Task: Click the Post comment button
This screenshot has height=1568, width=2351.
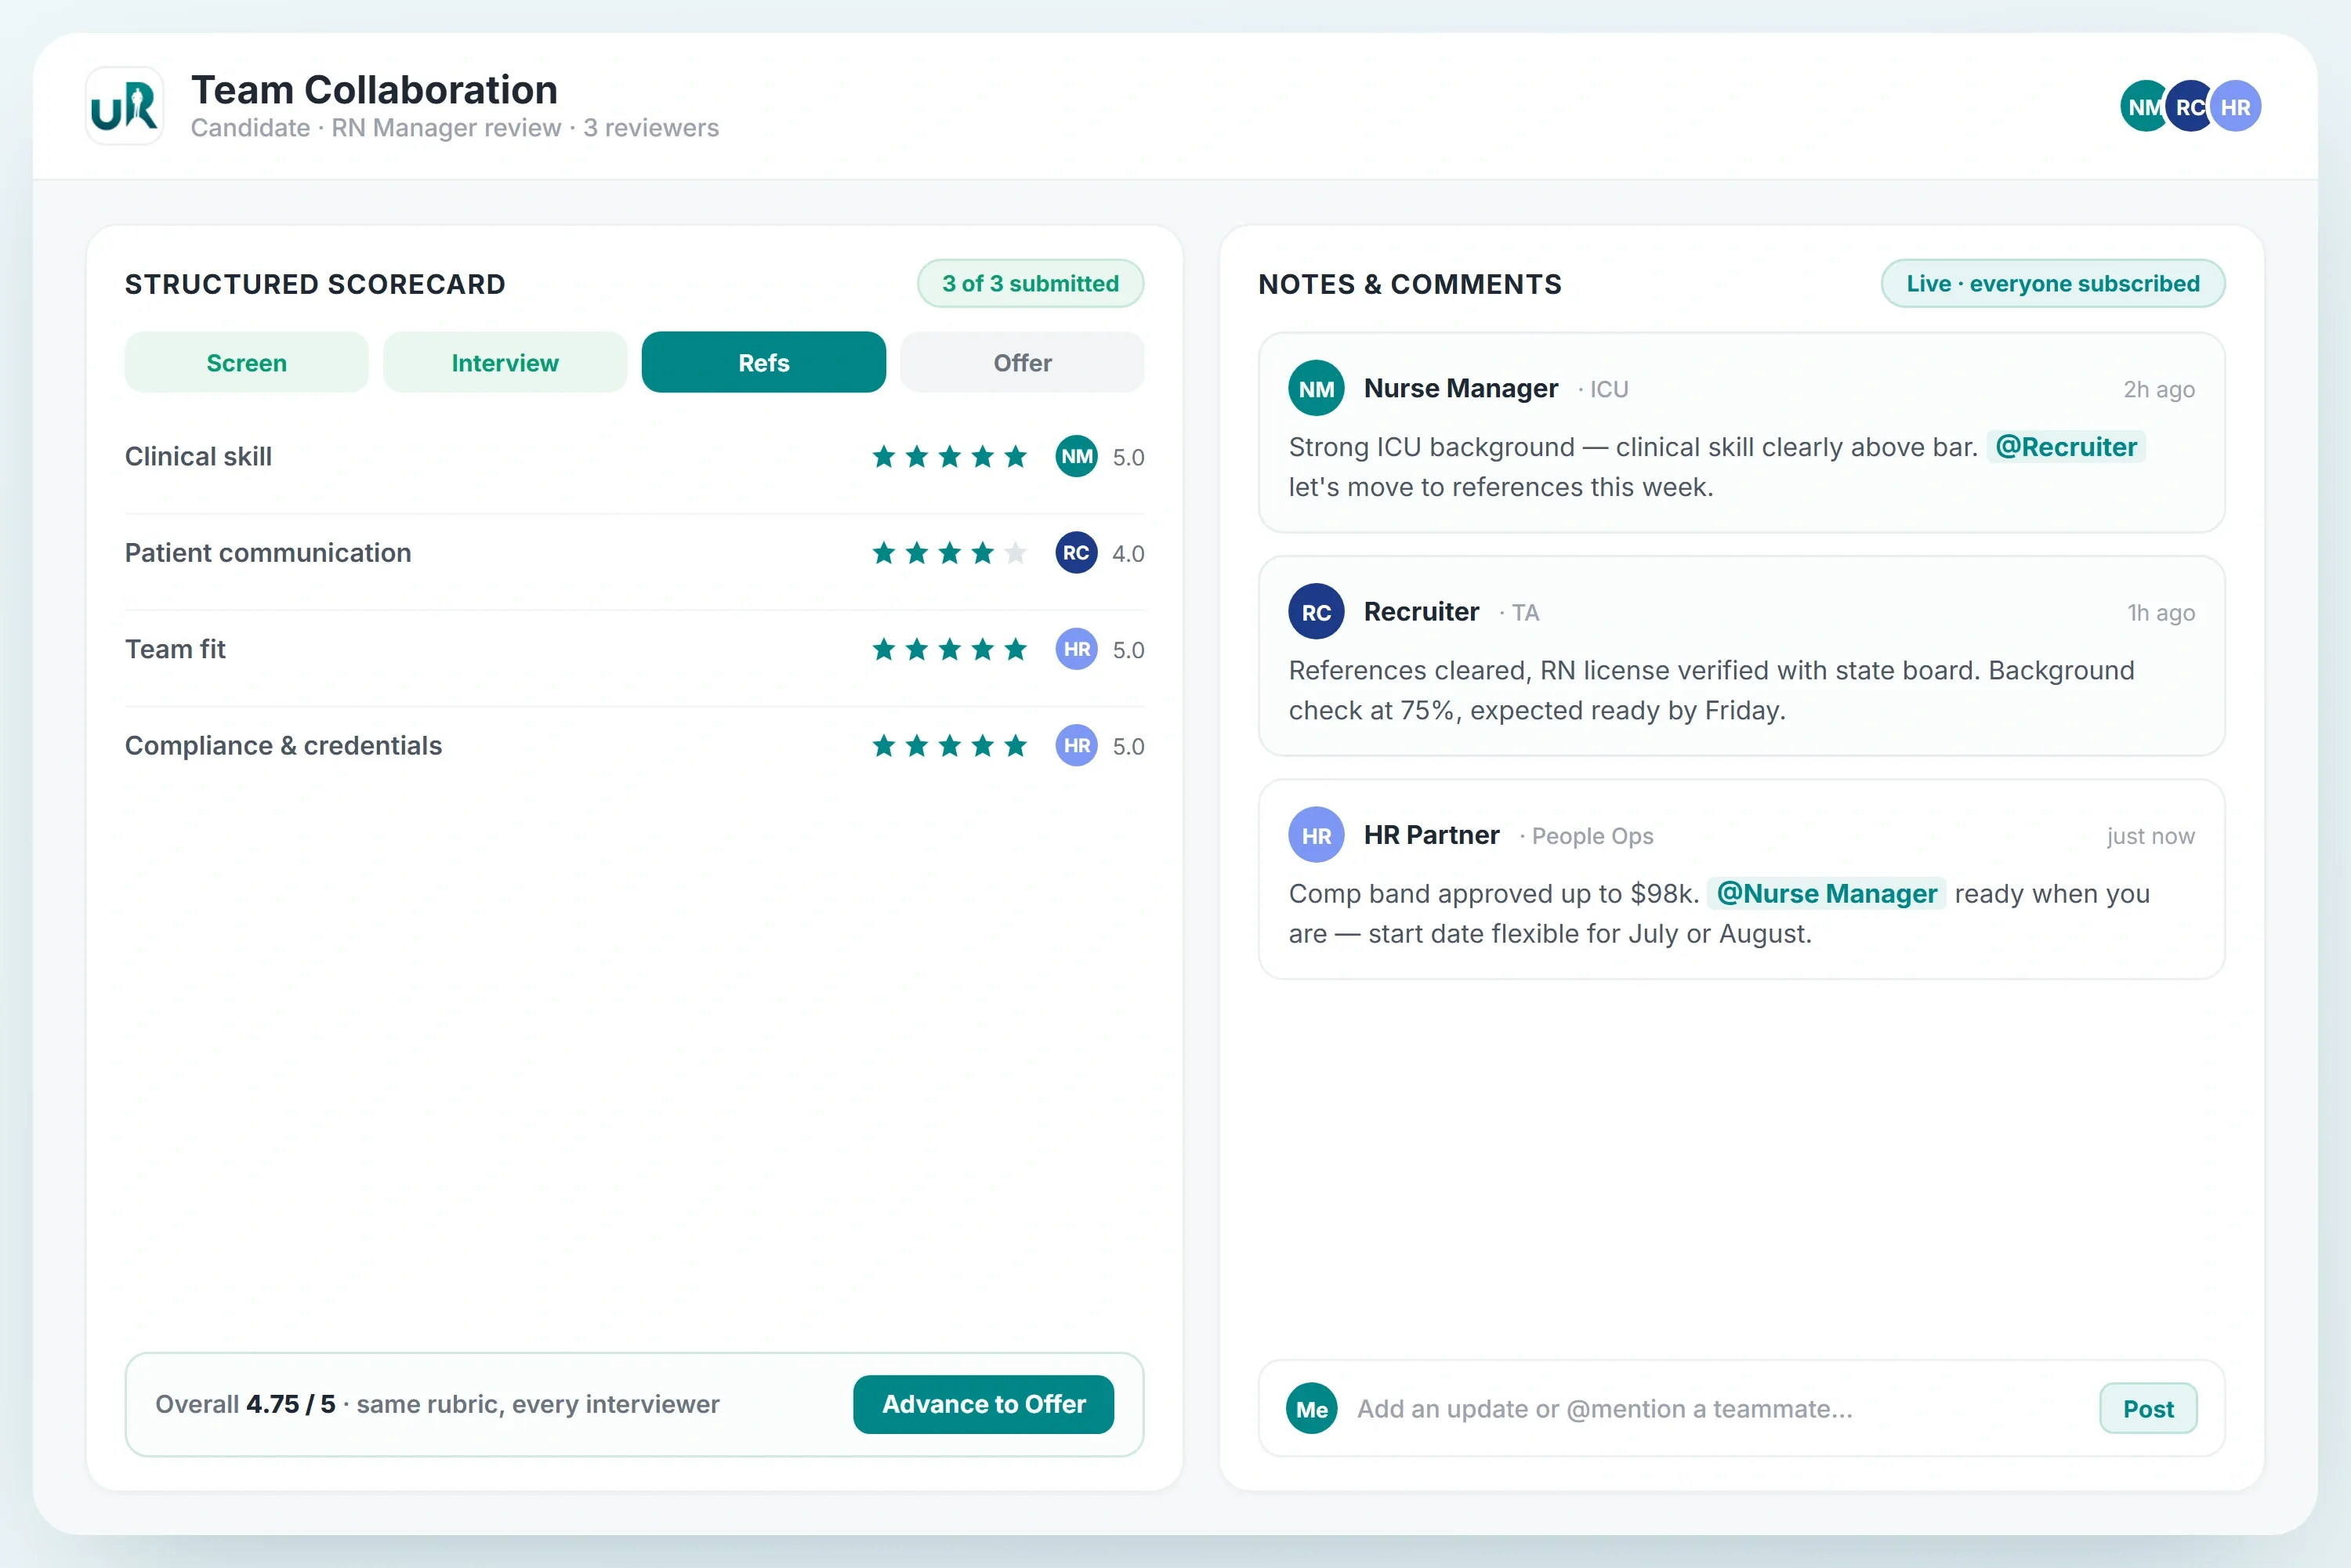Action: [x=2148, y=1408]
